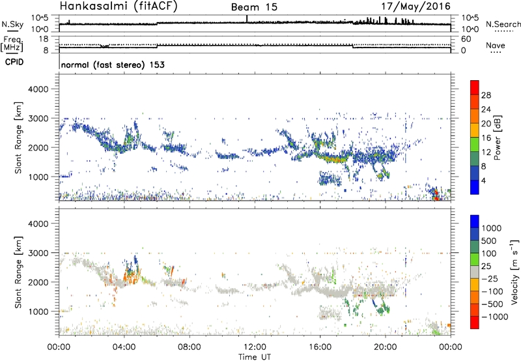Viewport: 521px width, 361px height.
Task: Click the 500 label on velocity color bar
Action: click(489, 241)
